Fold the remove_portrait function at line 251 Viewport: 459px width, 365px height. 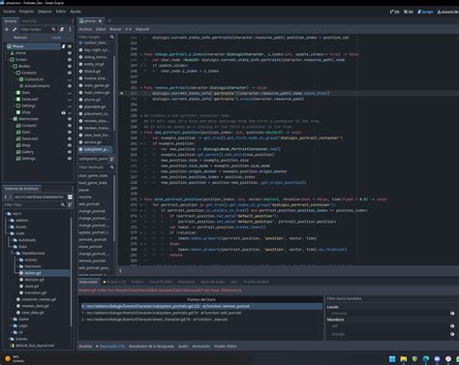tap(141, 88)
